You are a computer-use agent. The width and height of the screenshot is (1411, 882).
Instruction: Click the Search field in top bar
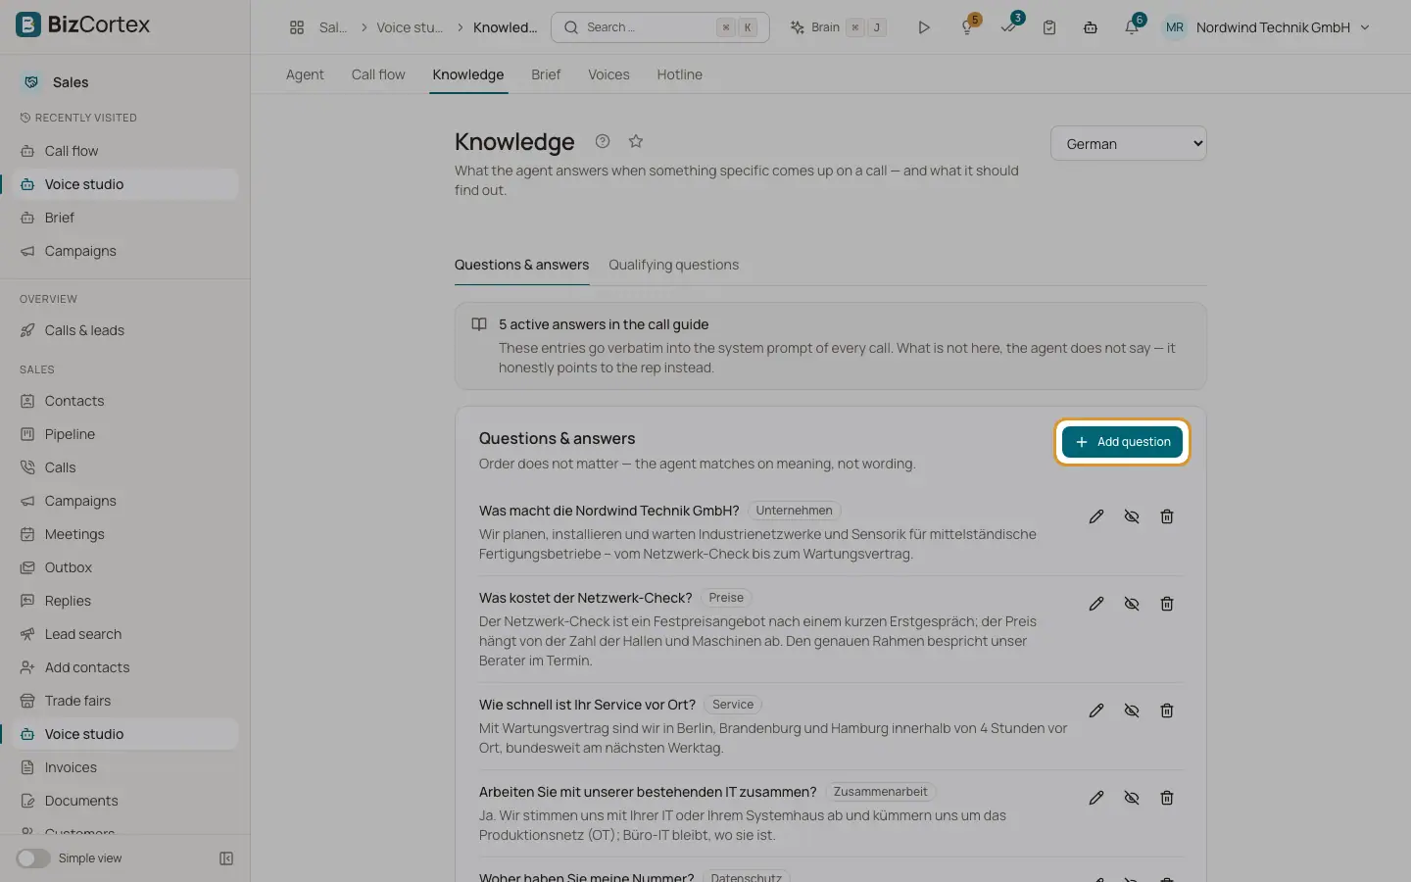pos(660,27)
